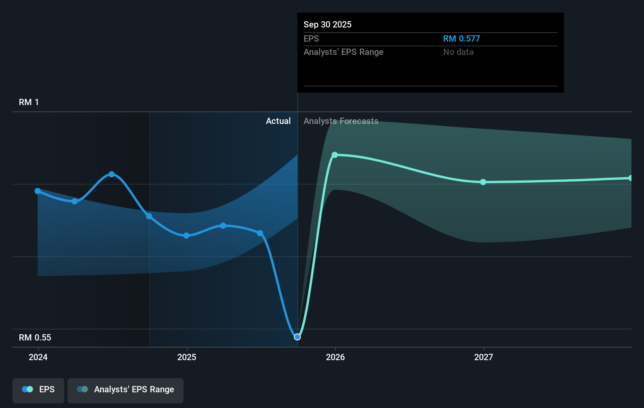This screenshot has height=408, width=644.
Task: Toggle the Analysts' EPS Range series
Action: point(125,390)
